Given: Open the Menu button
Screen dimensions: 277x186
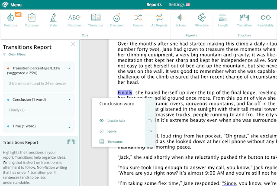Looking at the screenshot, I should 16,5.
